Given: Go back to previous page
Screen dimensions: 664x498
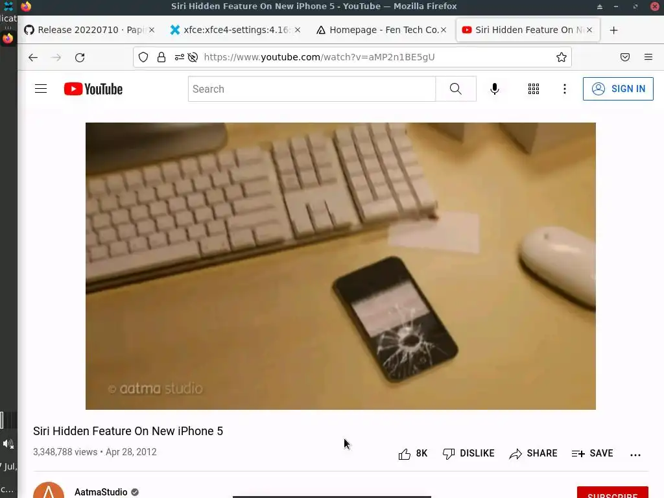Looking at the screenshot, I should pyautogui.click(x=33, y=57).
